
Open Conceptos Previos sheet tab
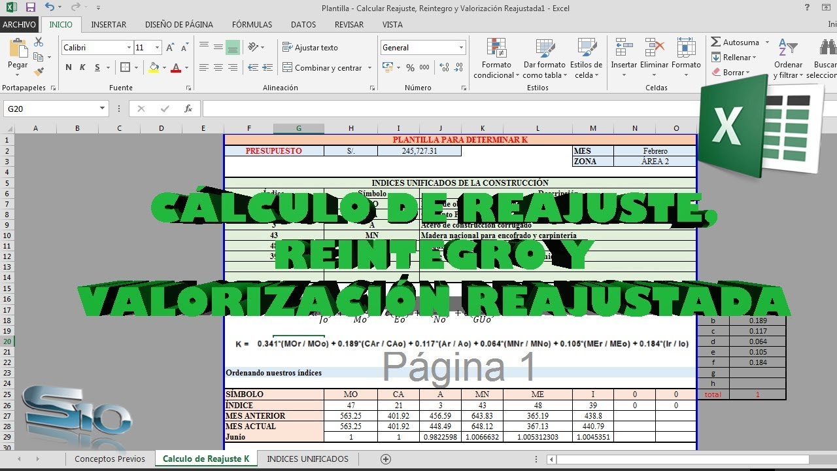[110, 459]
